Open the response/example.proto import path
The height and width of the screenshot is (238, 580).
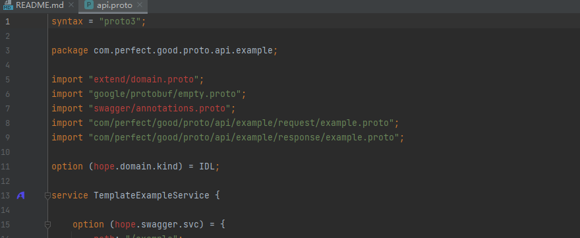244,137
